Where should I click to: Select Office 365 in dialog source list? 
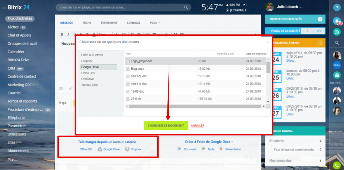[x=88, y=73]
